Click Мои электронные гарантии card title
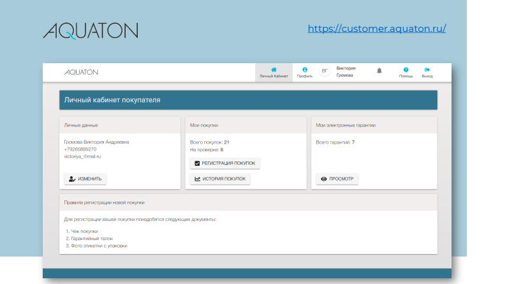The width and height of the screenshot is (507, 284). (x=346, y=125)
